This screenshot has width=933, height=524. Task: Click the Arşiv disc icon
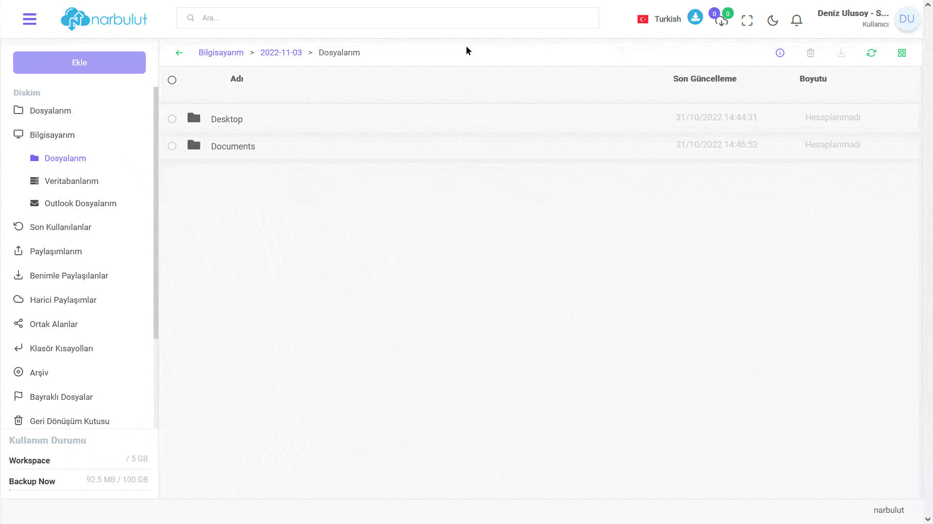pyautogui.click(x=18, y=372)
